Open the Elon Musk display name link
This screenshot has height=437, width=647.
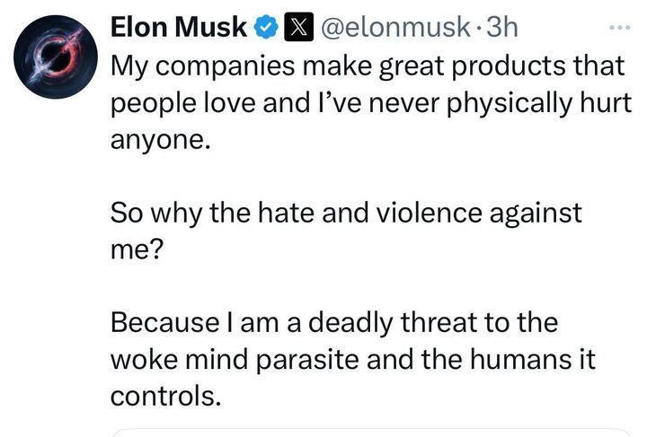click(179, 28)
